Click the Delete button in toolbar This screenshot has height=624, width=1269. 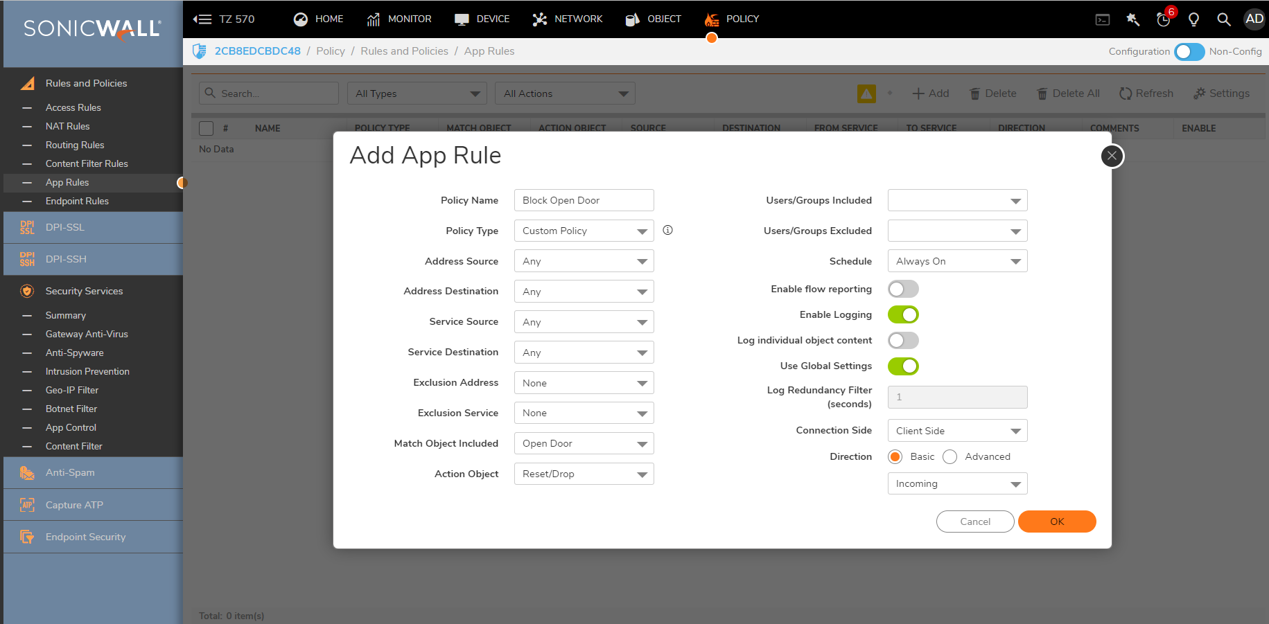[993, 93]
